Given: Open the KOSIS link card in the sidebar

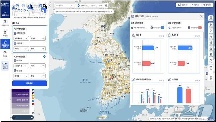Looking at the screenshot, I should 5,66.
